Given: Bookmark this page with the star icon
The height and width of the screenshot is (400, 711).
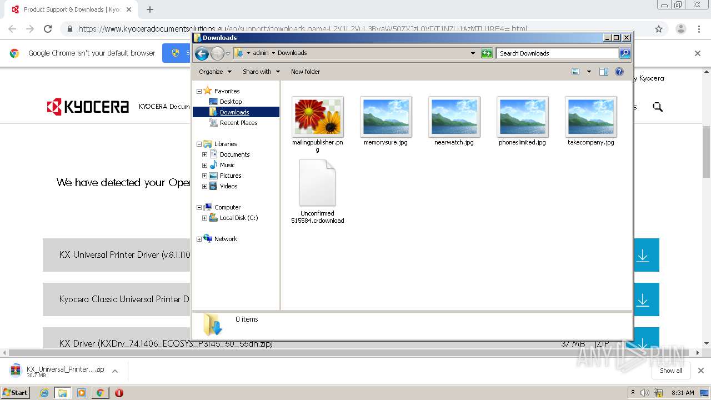Looking at the screenshot, I should pos(659,29).
